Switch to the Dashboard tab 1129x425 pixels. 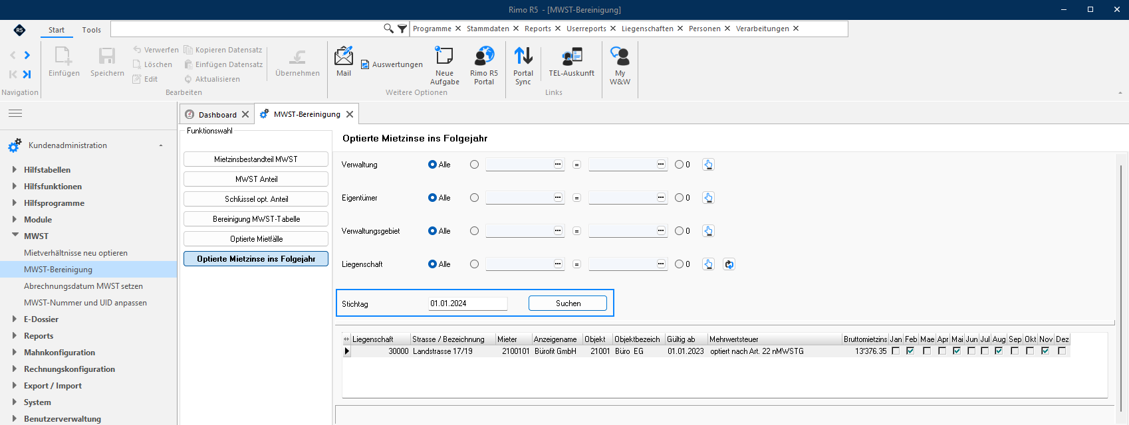(217, 114)
